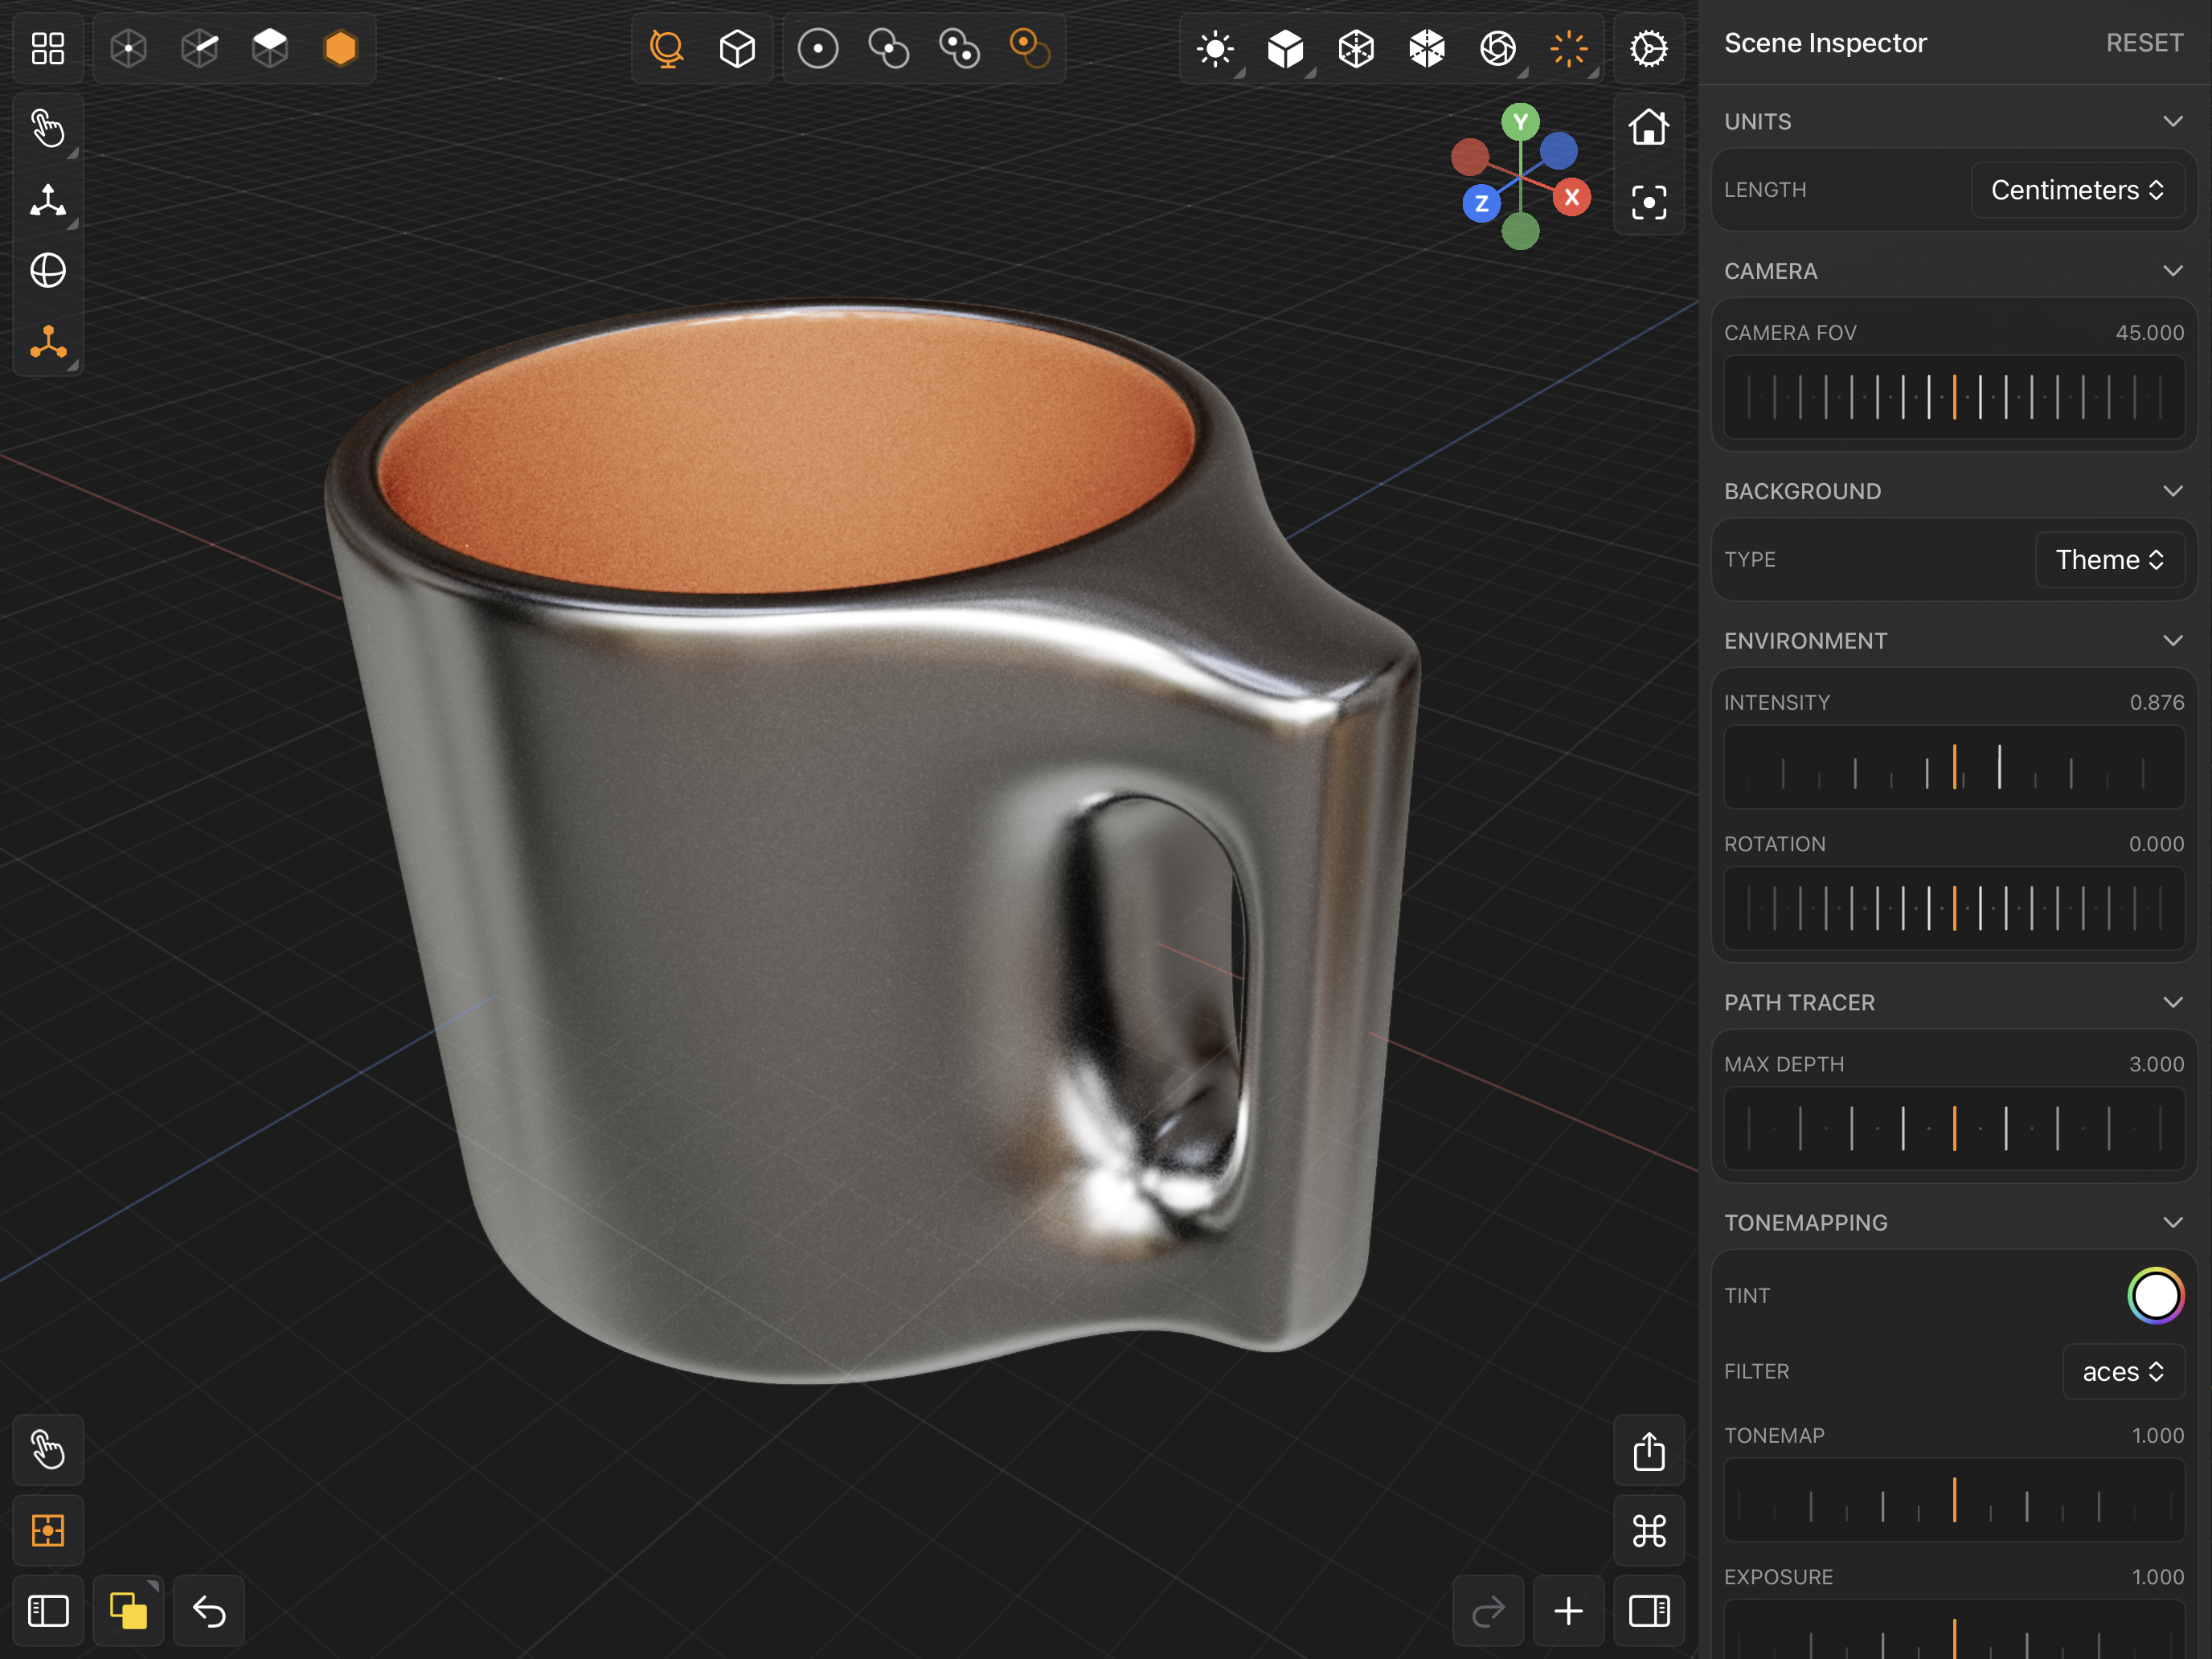The width and height of the screenshot is (2212, 1659).
Task: Toggle the right inspector panel
Action: point(1648,1611)
